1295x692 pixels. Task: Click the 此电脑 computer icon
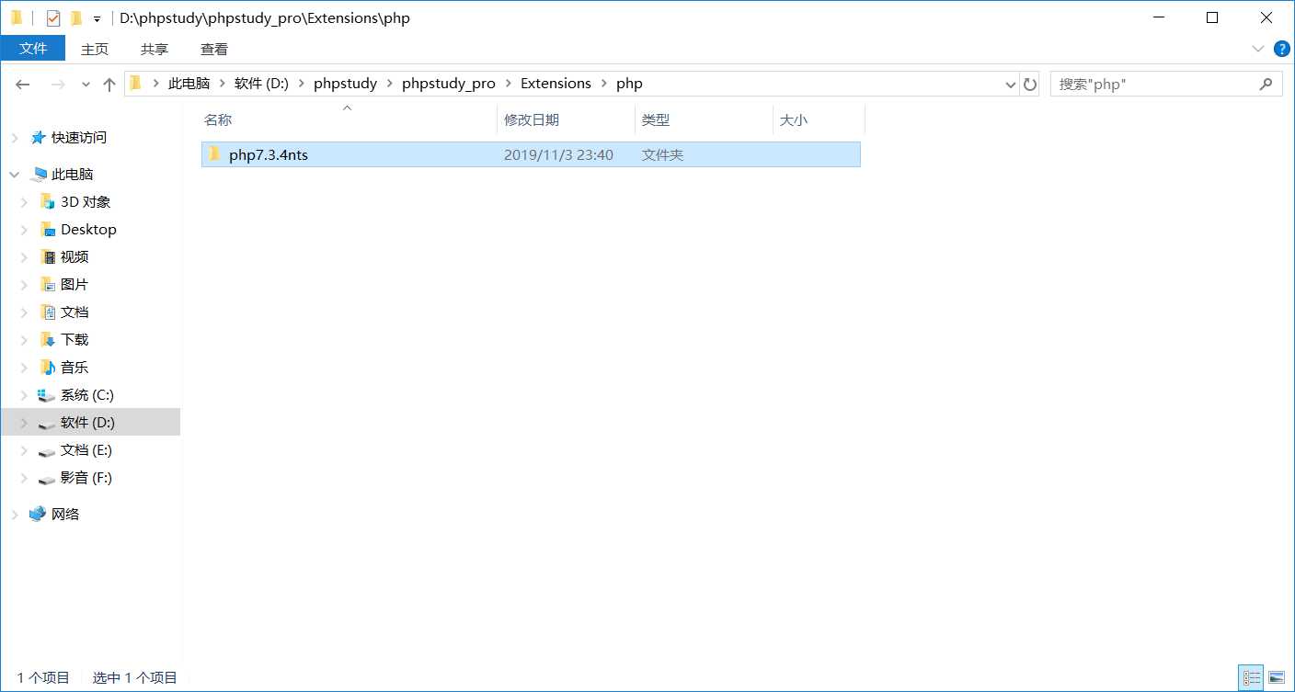[38, 174]
